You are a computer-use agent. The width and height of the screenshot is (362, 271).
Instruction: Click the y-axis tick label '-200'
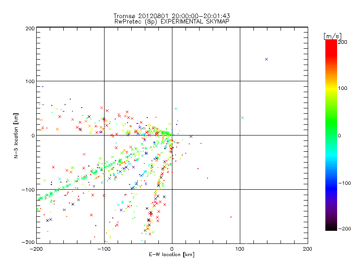(28, 242)
